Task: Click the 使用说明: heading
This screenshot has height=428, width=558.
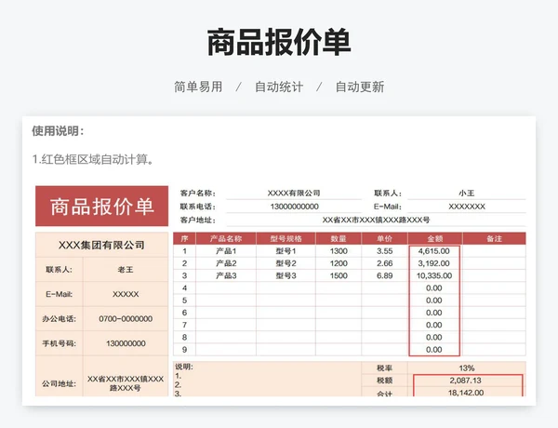Action: pos(58,130)
